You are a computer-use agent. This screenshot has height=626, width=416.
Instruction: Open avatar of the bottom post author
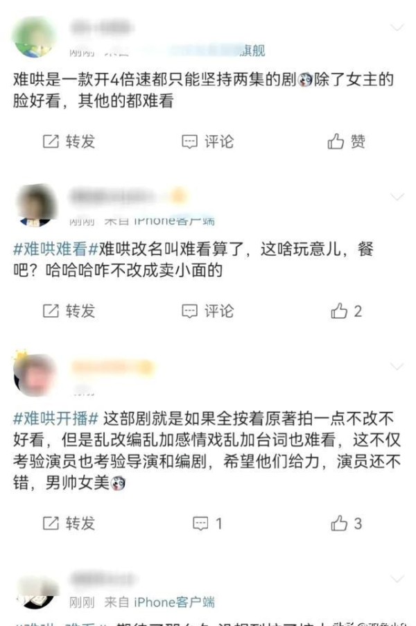pos(37,592)
